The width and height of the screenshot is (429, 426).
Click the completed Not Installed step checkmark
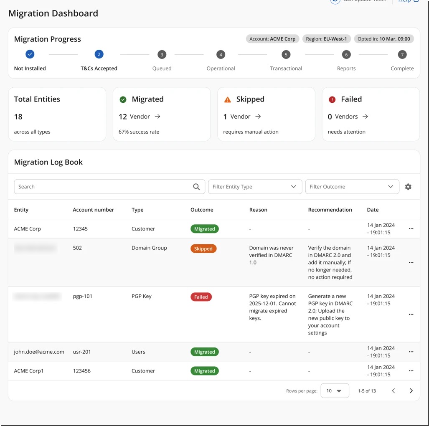click(x=30, y=54)
